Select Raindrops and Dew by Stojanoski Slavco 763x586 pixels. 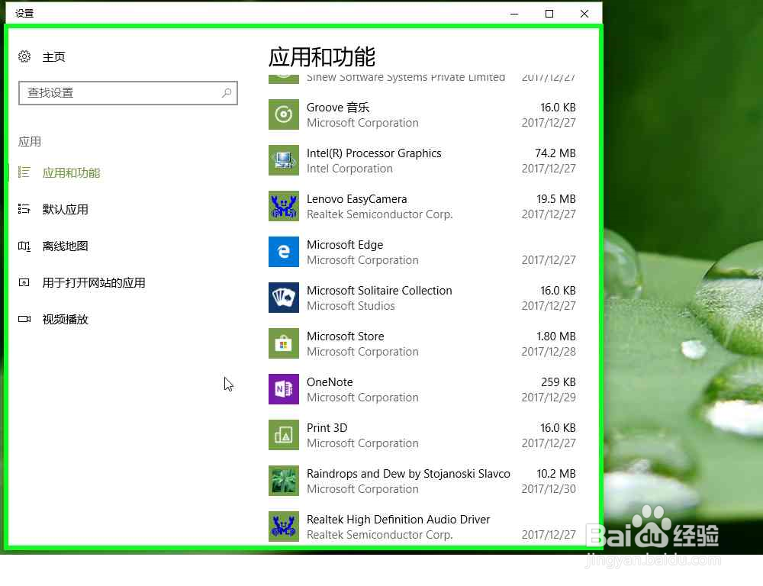pos(423,481)
